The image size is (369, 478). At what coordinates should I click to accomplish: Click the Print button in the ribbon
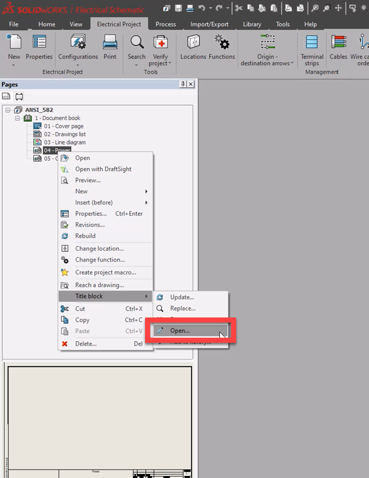[x=110, y=47]
